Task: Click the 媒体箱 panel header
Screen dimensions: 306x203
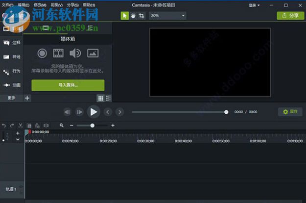Action: (x=68, y=39)
